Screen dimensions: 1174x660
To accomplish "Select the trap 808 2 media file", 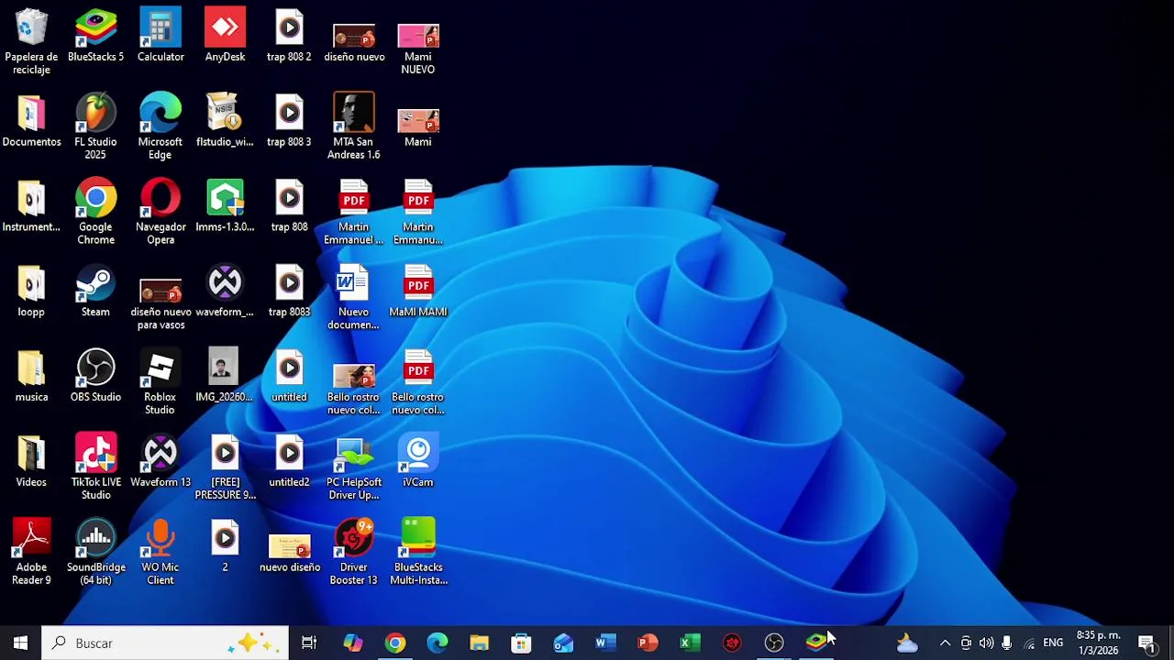I will click(289, 36).
